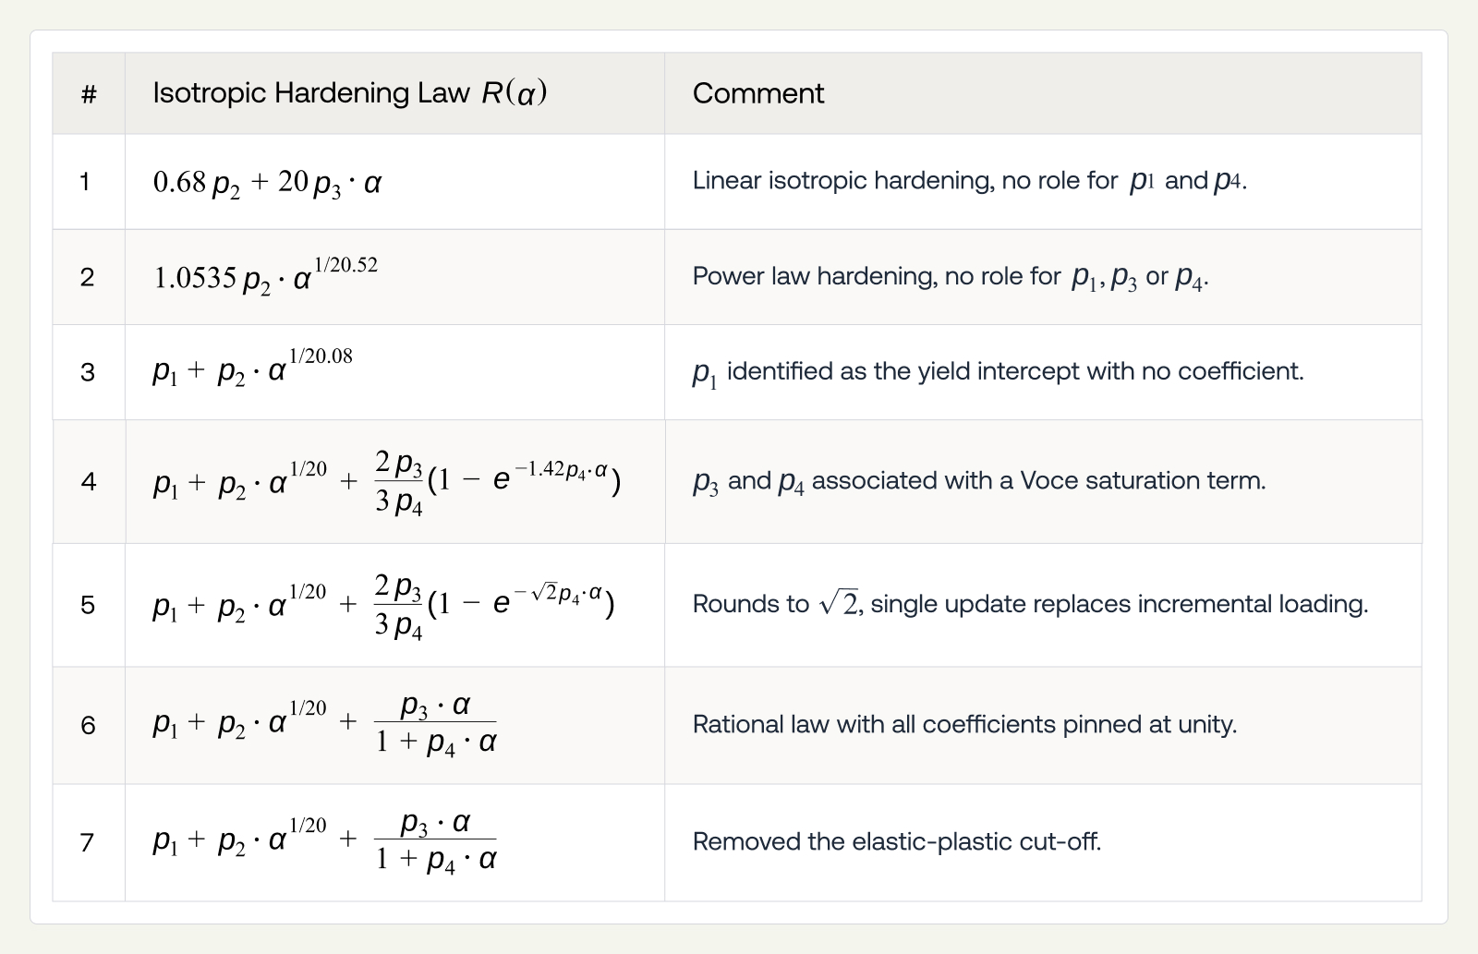Click the linear law formula 0.68 p2 + 20 p3·α
This screenshot has width=1478, height=954.
[x=267, y=183]
